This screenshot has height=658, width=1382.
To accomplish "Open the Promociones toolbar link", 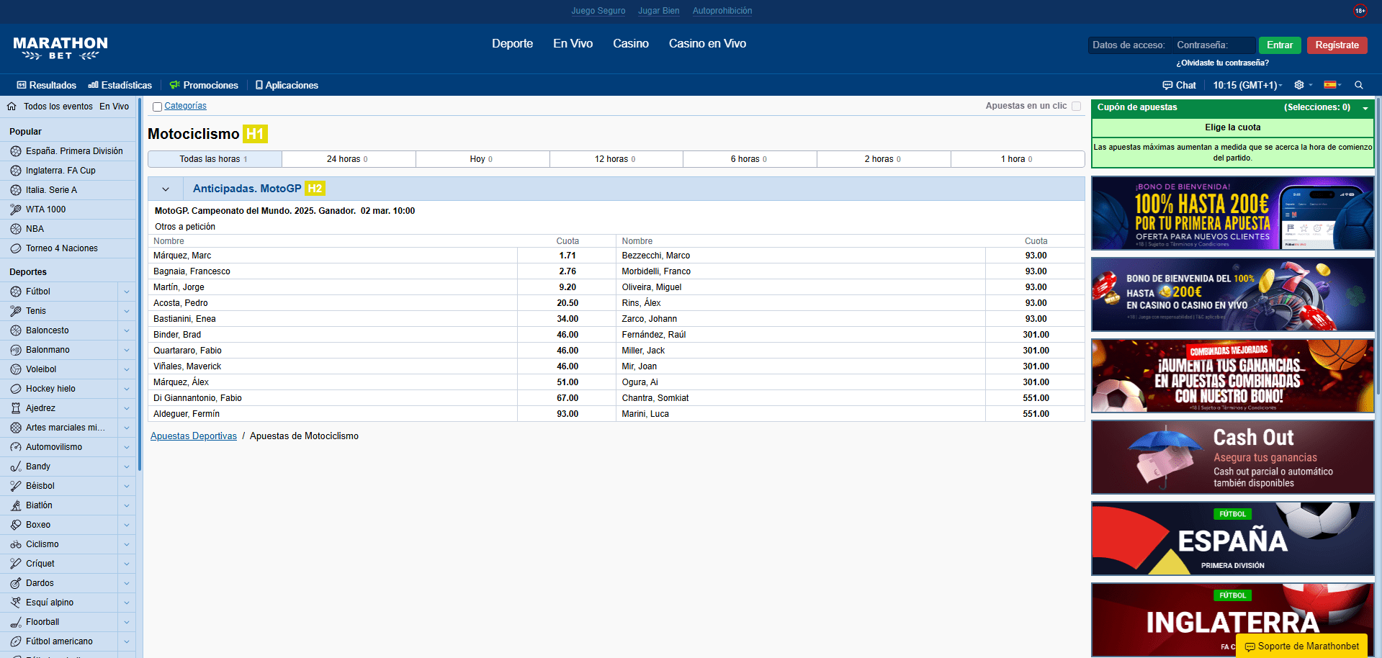I will coord(204,85).
